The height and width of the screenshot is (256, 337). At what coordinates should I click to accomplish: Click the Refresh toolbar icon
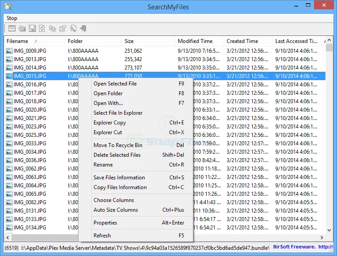pyautogui.click(x=42, y=29)
